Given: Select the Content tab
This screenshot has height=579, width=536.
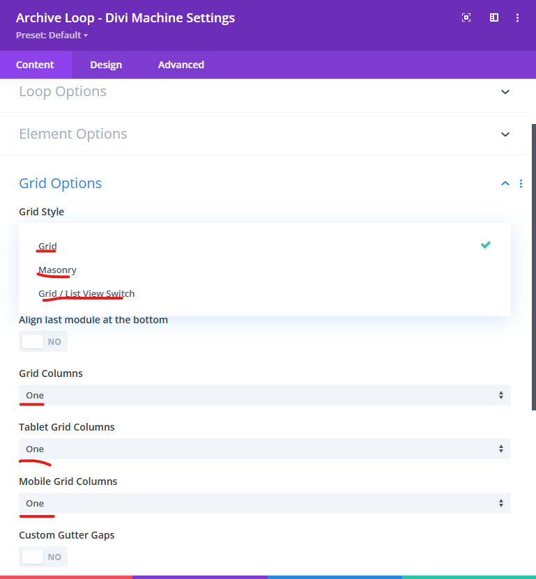Looking at the screenshot, I should pyautogui.click(x=35, y=65).
